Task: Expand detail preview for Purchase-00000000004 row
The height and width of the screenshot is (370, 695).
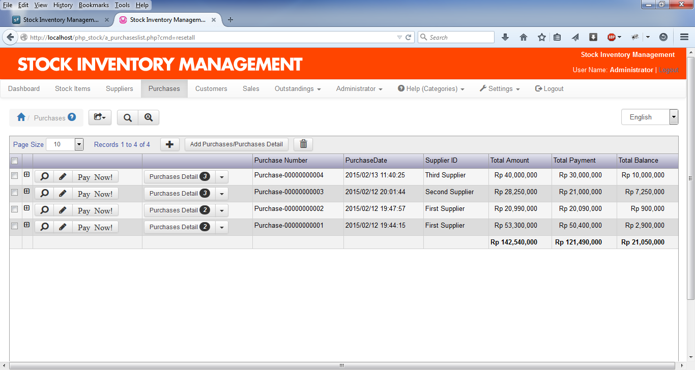Action: coord(27,175)
